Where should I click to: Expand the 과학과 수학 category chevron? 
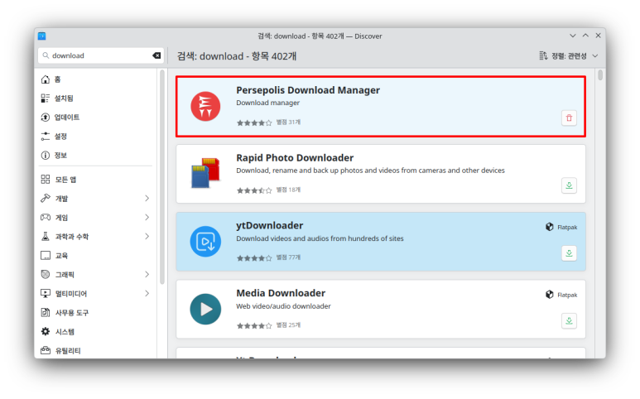coord(147,237)
